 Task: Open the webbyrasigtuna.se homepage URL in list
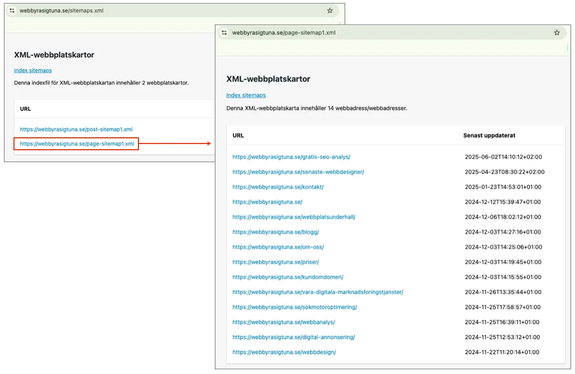coord(268,202)
